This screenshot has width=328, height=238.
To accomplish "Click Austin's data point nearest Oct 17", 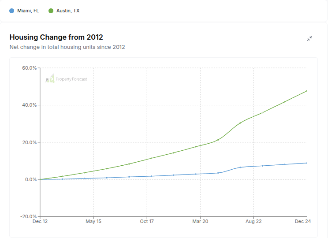I will (151, 158).
